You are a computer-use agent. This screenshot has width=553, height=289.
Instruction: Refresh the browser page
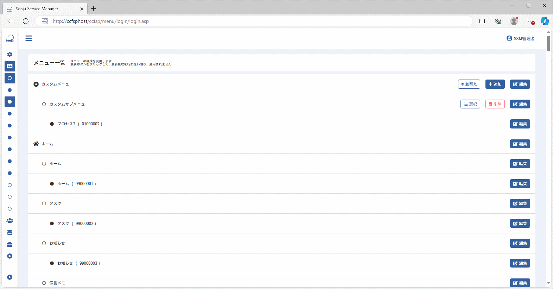click(x=26, y=21)
